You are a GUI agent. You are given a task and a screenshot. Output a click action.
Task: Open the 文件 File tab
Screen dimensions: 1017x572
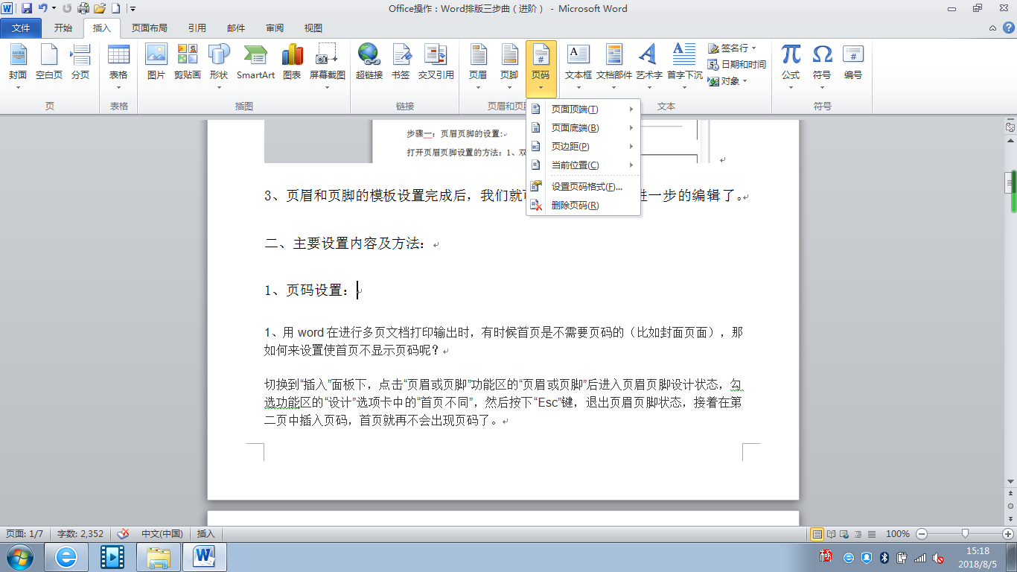[22, 28]
